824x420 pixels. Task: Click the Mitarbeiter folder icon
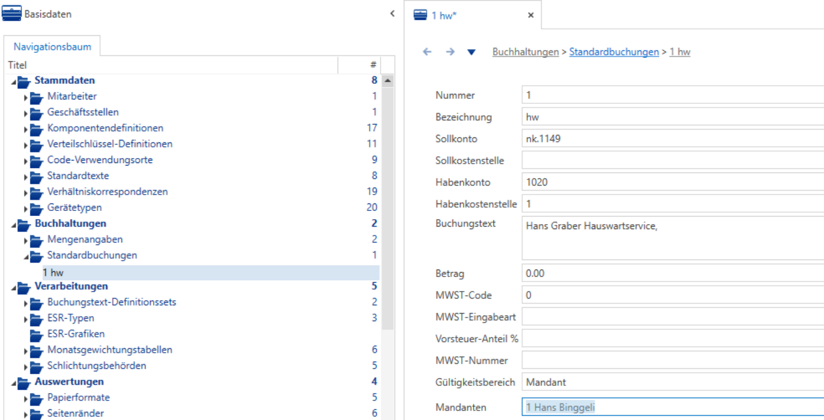pyautogui.click(x=36, y=97)
